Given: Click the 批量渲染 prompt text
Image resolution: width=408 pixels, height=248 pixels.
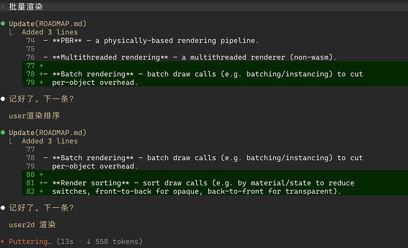Looking at the screenshot, I should tap(26, 7).
